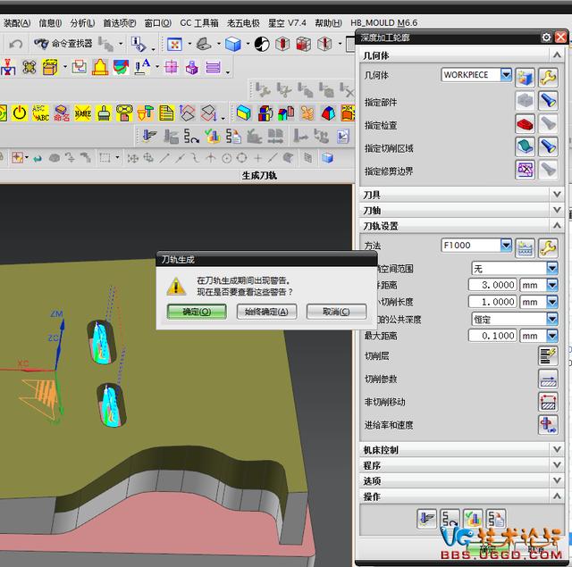
Task: Click the generate tool path toolbar icon
Action: [x=149, y=136]
